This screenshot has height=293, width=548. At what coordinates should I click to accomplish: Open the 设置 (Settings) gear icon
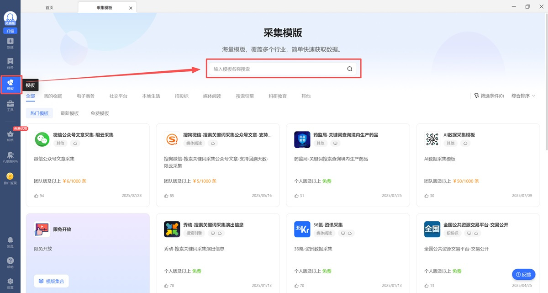coord(10,282)
